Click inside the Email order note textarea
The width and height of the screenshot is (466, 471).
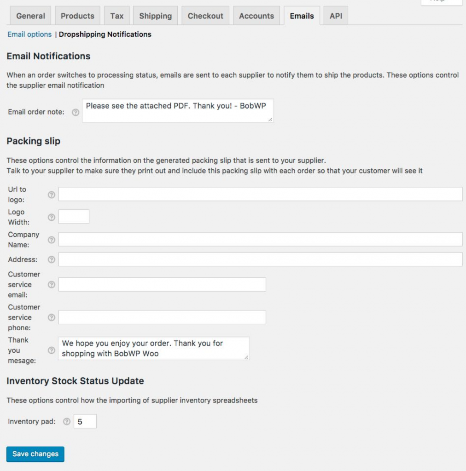(x=178, y=110)
